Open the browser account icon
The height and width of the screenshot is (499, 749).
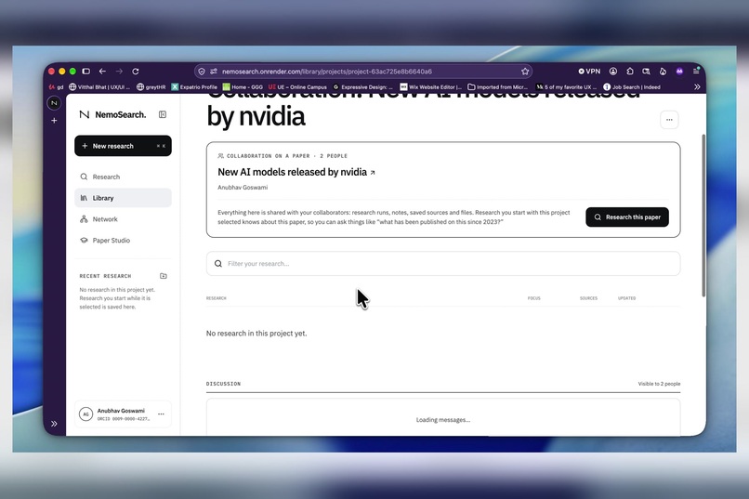[613, 72]
